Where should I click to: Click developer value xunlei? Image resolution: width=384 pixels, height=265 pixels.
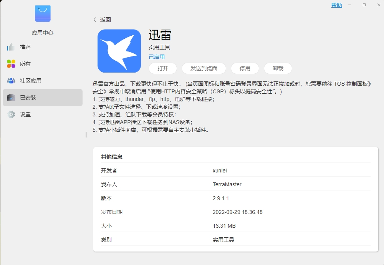220,171
